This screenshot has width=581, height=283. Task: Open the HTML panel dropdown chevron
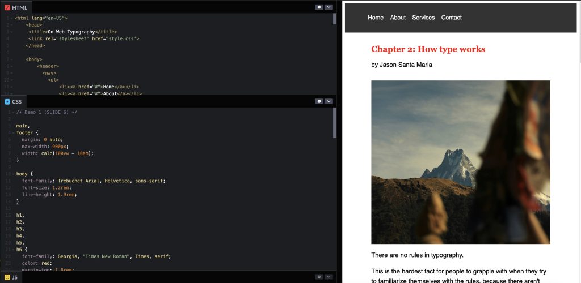[329, 7]
